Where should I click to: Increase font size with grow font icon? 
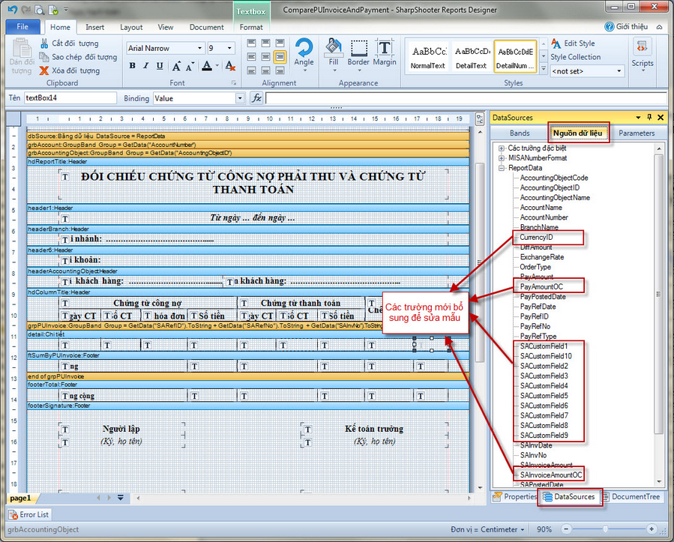176,66
